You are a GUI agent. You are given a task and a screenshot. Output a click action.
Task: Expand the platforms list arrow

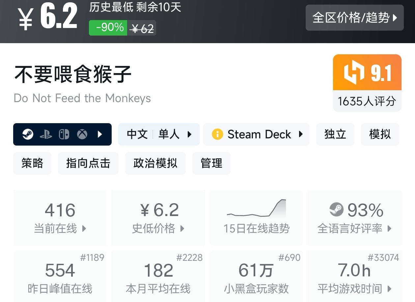pyautogui.click(x=100, y=134)
